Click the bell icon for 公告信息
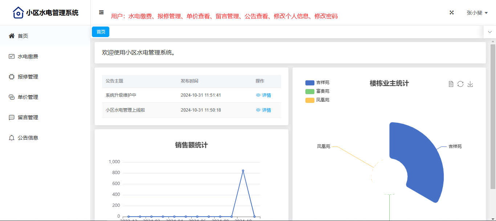 click(12, 138)
